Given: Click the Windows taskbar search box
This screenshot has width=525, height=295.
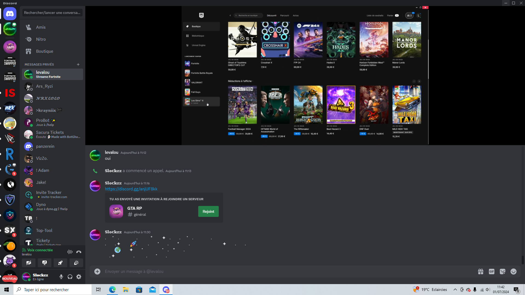Looking at the screenshot, I should (x=52, y=290).
